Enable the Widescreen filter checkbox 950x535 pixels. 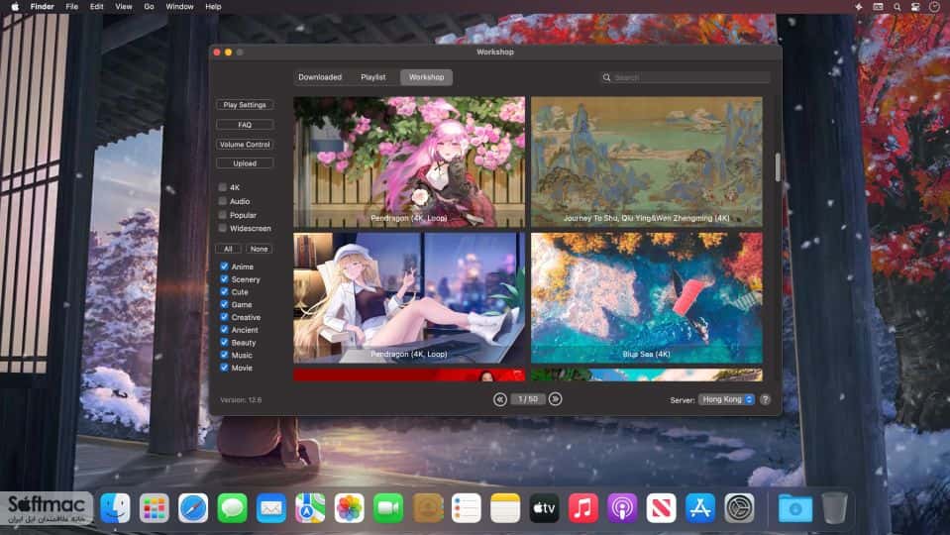tap(222, 228)
